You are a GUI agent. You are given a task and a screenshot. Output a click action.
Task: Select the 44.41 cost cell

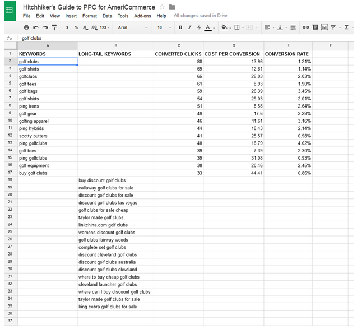tap(234, 173)
